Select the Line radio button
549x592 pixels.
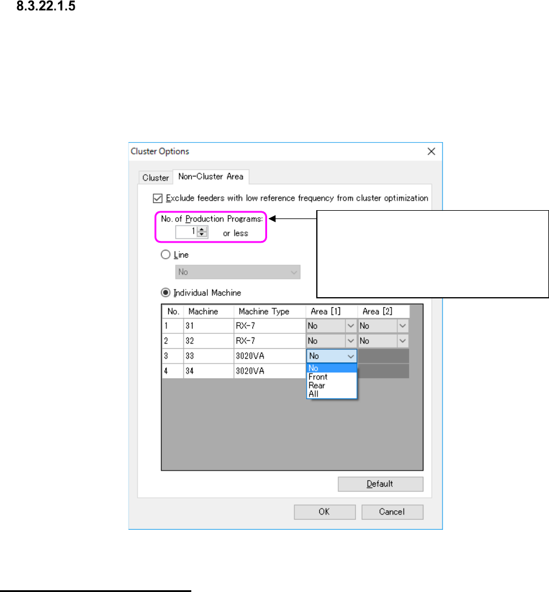(165, 255)
